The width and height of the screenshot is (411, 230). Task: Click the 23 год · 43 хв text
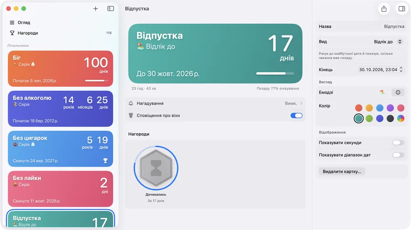coord(144,89)
